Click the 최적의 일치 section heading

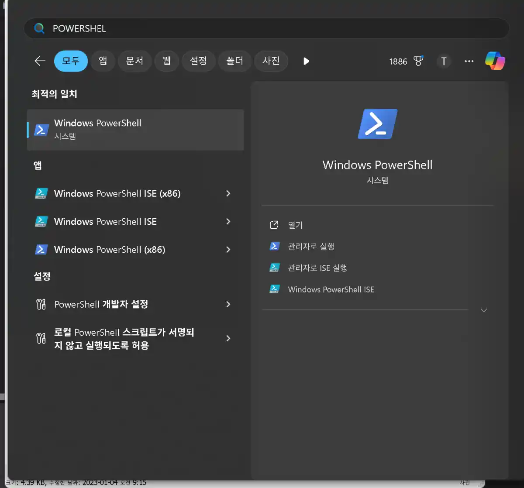pos(54,94)
